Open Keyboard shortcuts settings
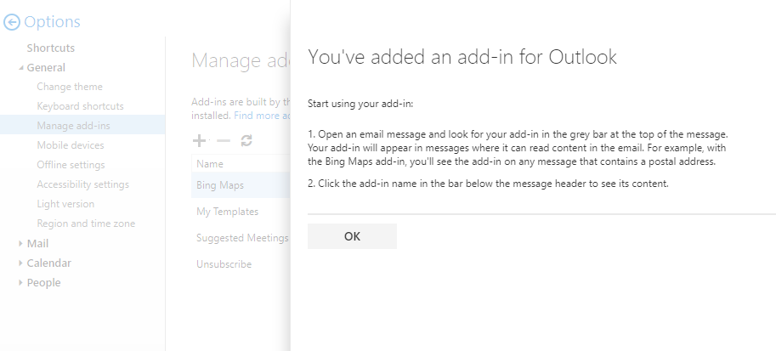776x351 pixels. 80,106
